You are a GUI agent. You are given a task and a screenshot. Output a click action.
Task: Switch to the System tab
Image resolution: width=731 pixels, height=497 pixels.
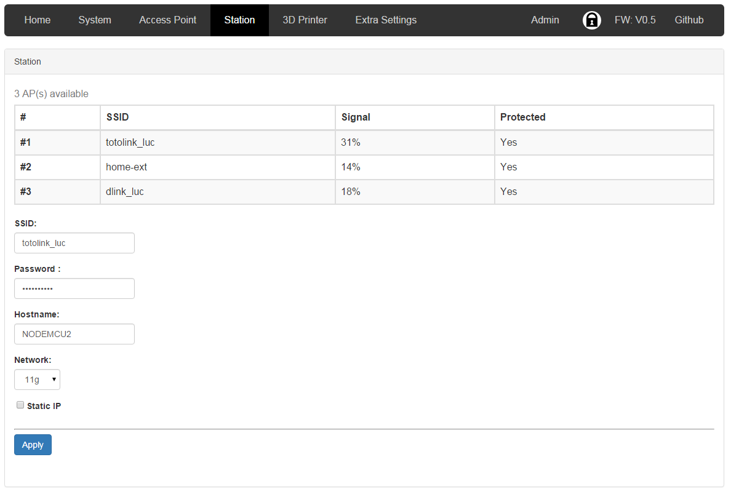click(95, 20)
